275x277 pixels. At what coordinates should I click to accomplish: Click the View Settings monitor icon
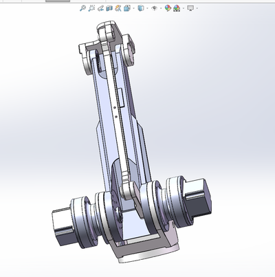[190, 8]
